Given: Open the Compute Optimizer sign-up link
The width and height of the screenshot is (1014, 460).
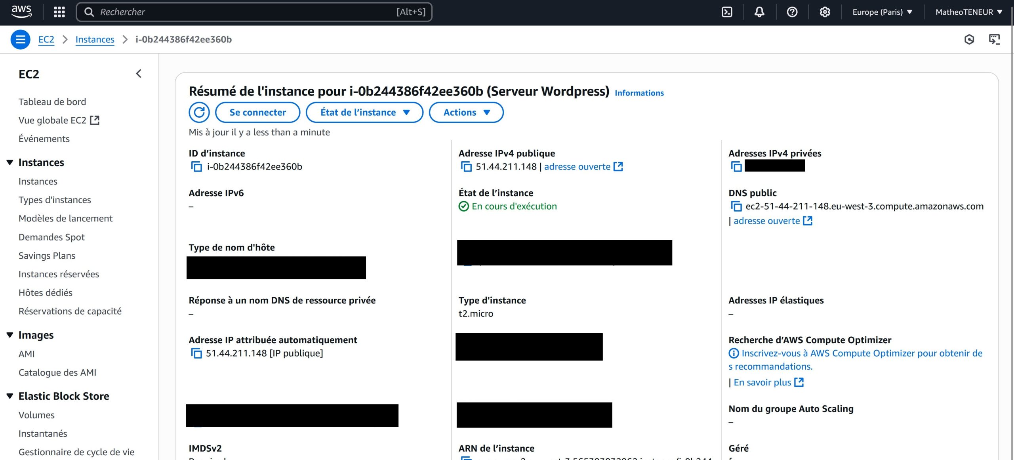Looking at the screenshot, I should click(x=856, y=360).
